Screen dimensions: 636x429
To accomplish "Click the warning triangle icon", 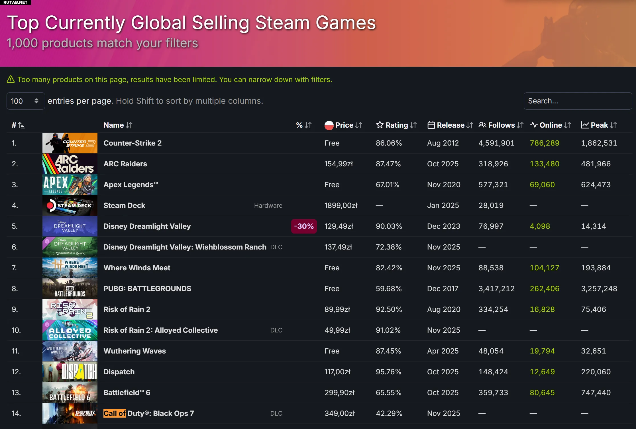I will [11, 79].
